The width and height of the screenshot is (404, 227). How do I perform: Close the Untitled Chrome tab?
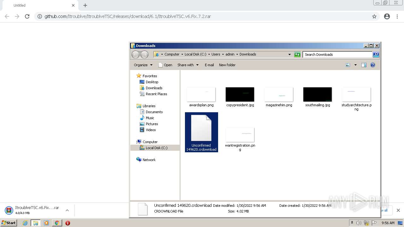[73, 5]
